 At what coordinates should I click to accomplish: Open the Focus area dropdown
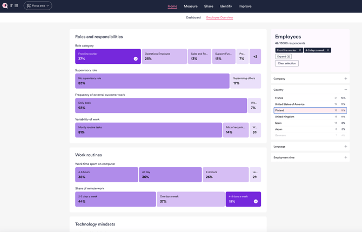(38, 6)
